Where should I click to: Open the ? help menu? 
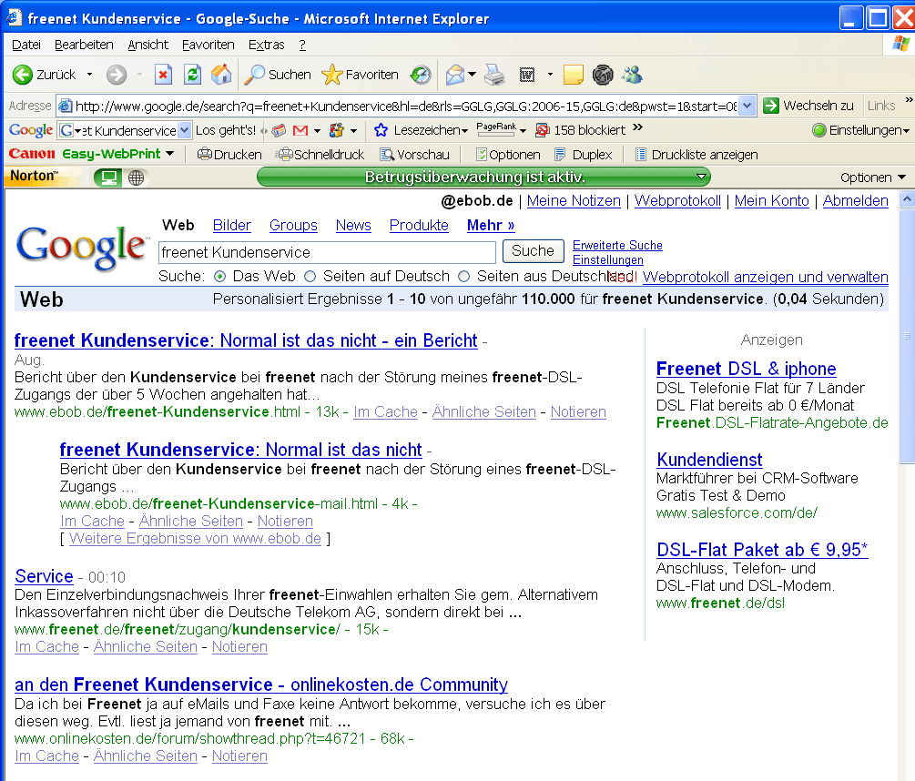click(302, 45)
